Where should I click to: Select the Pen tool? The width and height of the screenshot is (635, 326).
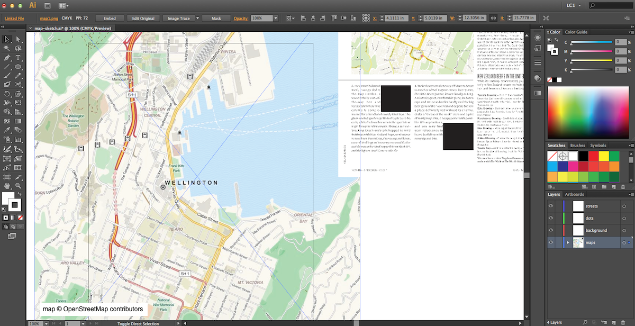(x=7, y=57)
